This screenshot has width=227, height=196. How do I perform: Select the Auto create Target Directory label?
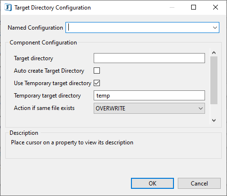tap(49, 71)
